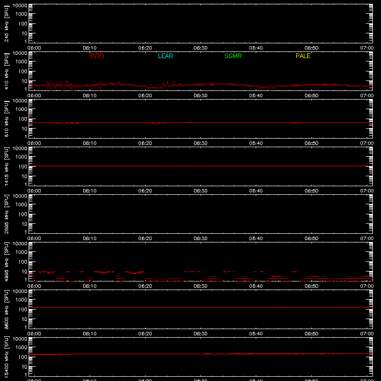Click the 06:20 time label below the 610 MHz plot
The image size is (381, 381).
click(x=145, y=143)
